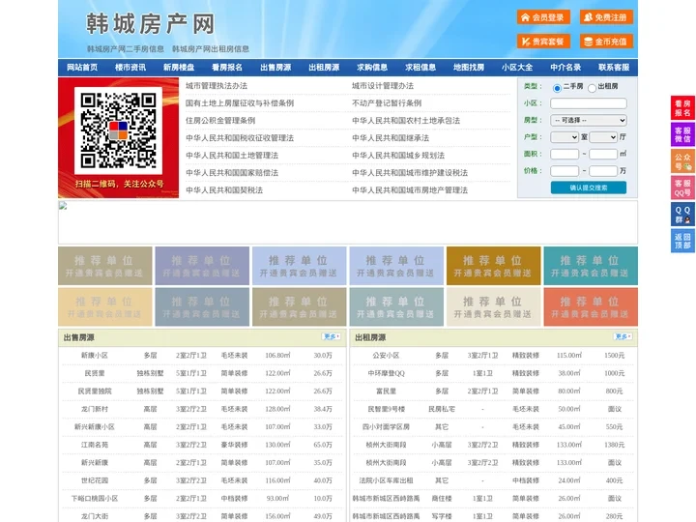Open 民贤里独院 sale listing
696x522 pixels.
[x=95, y=391]
